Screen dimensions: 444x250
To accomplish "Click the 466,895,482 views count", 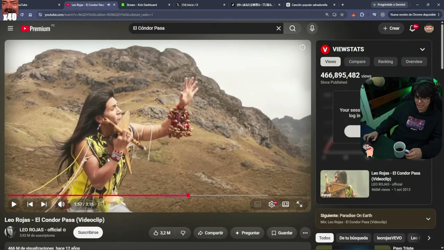I will 340,75.
